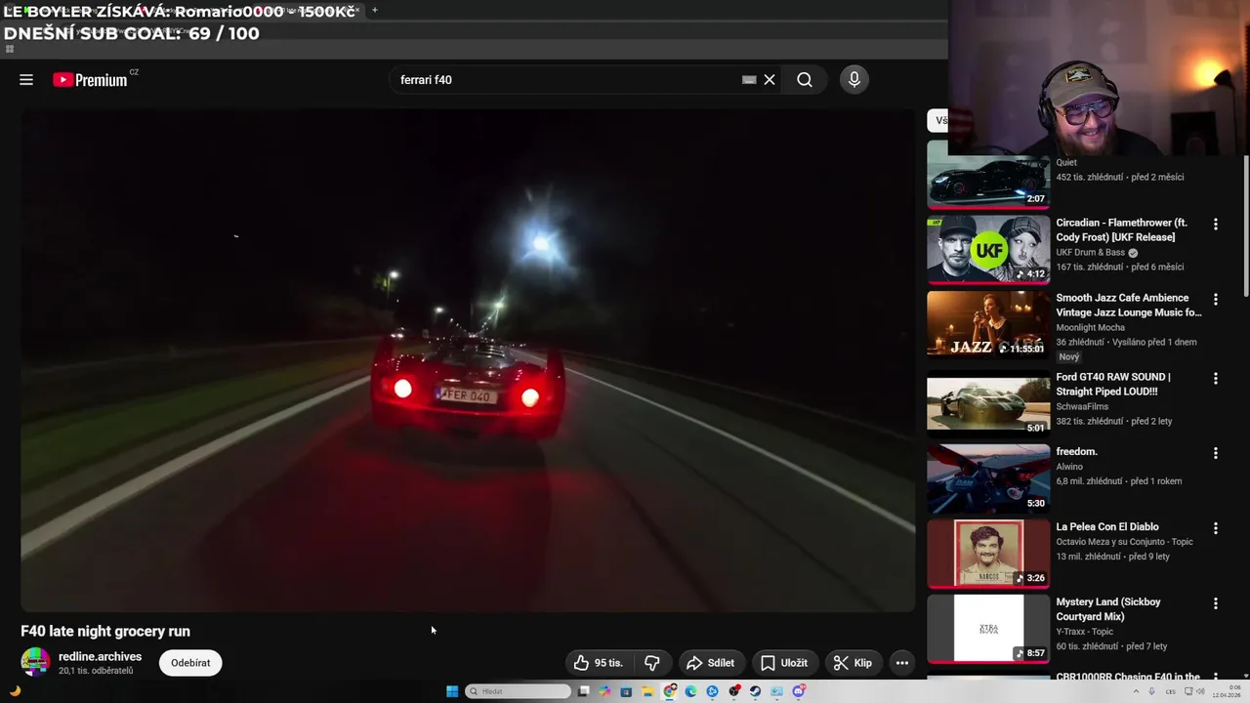Viewport: 1250px width, 703px height.
Task: Open File Explorer from the taskbar
Action: point(647,691)
